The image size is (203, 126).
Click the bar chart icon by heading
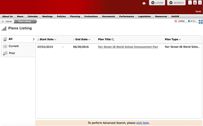[x=4, y=28]
